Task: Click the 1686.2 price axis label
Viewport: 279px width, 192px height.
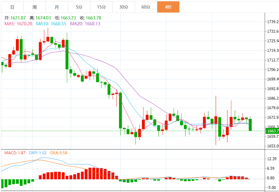Action: 273,98
